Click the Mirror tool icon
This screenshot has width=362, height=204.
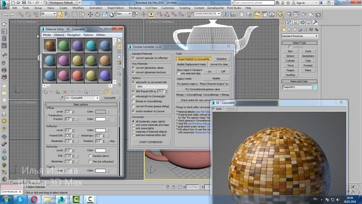tap(226, 15)
